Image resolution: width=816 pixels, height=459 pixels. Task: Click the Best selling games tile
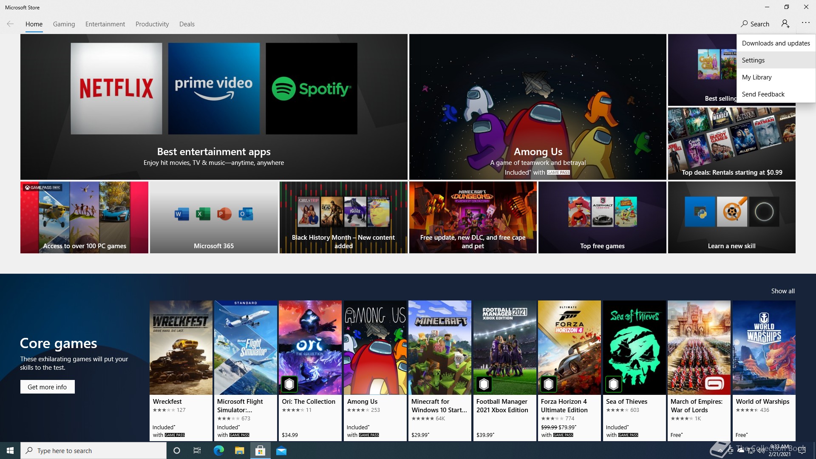pos(702,70)
